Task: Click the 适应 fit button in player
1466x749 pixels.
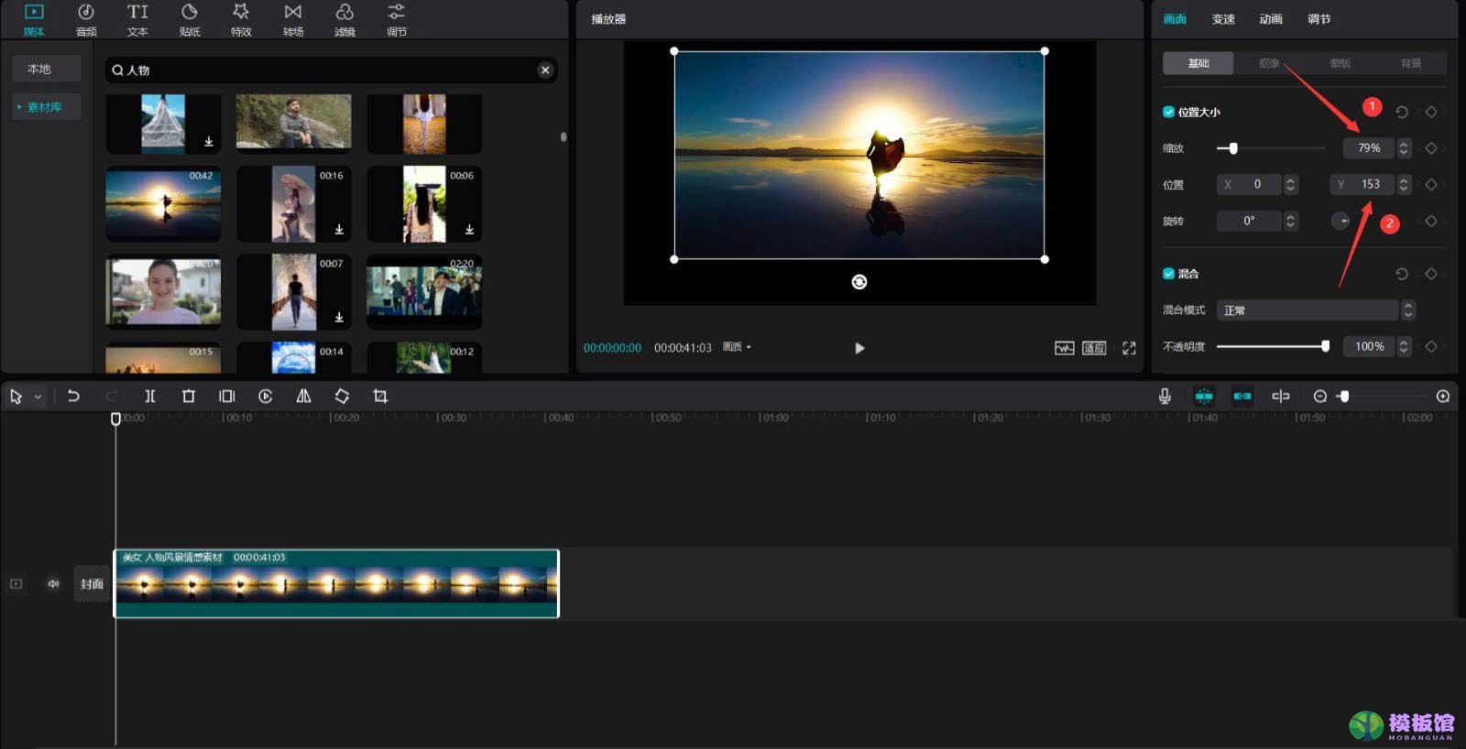Action: tap(1094, 348)
